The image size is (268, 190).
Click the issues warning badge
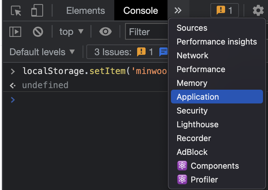pyautogui.click(x=224, y=11)
